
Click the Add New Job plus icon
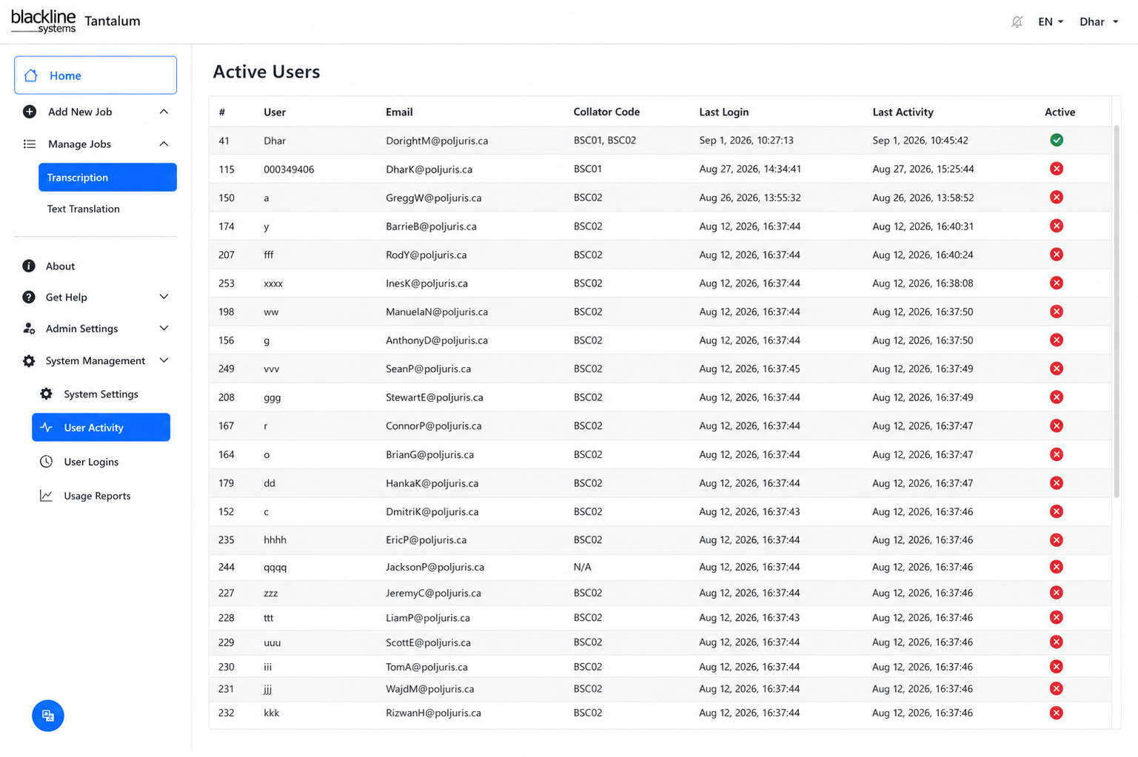click(x=30, y=112)
